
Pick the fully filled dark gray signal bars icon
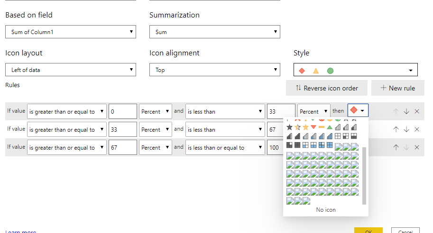coord(297,136)
